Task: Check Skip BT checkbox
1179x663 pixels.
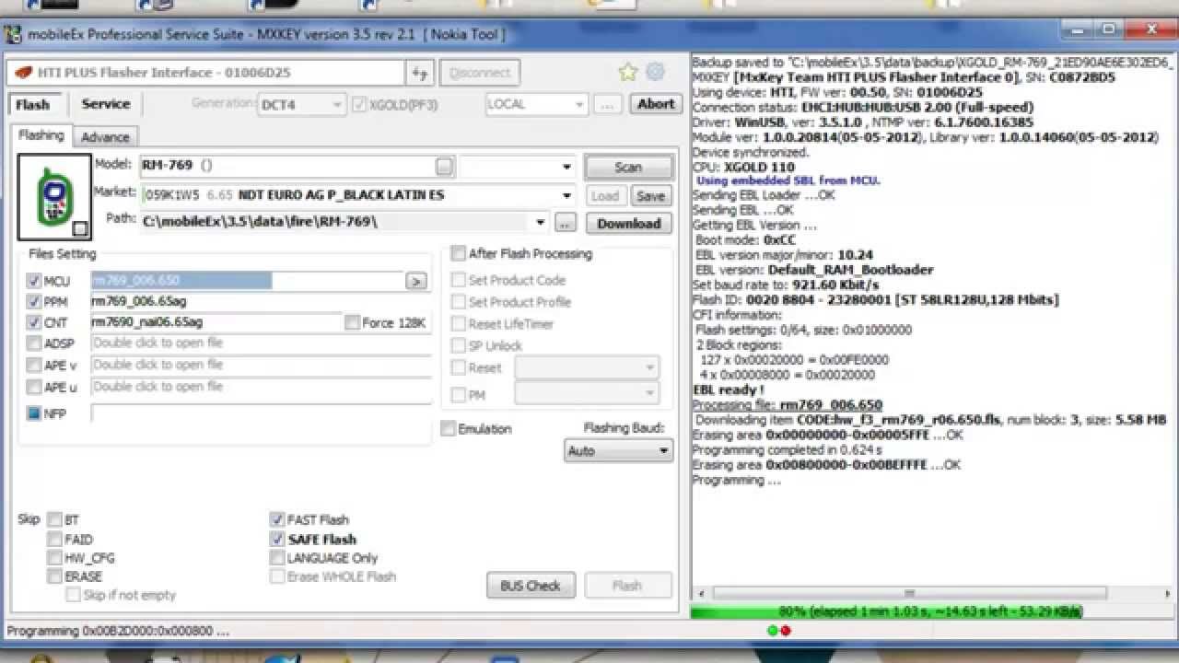Action: tap(55, 519)
